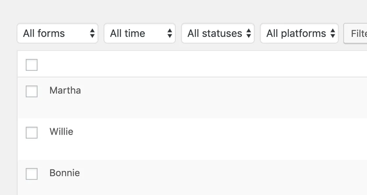Open the entry named Martha

coord(65,91)
